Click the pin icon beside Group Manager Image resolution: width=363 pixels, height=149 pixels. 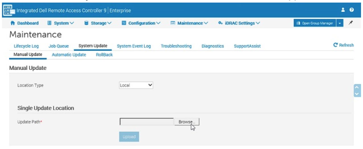(351, 23)
